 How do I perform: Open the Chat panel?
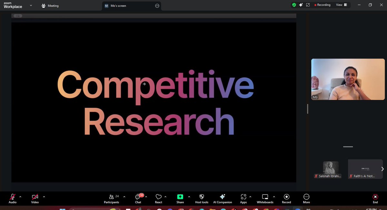point(138,198)
